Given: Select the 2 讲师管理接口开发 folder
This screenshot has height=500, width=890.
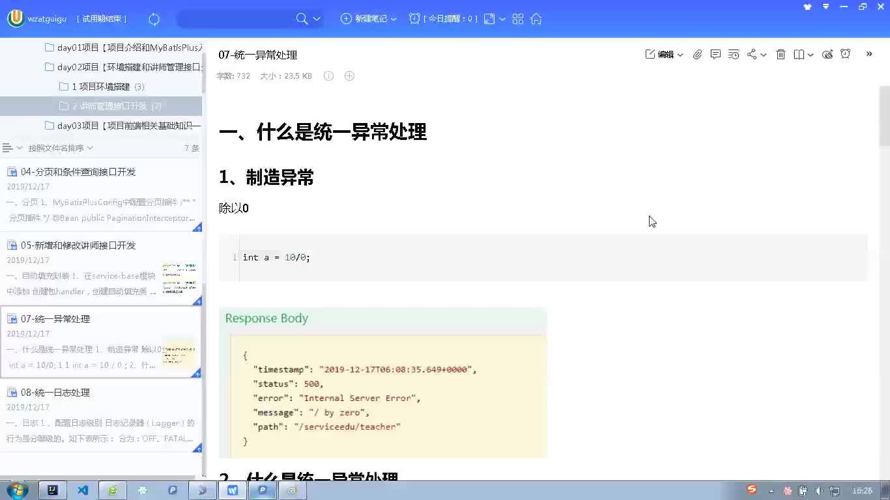Looking at the screenshot, I should pos(101,106).
